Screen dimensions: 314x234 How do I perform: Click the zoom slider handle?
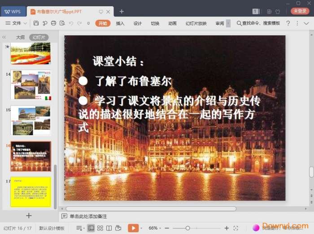[x=188, y=228]
